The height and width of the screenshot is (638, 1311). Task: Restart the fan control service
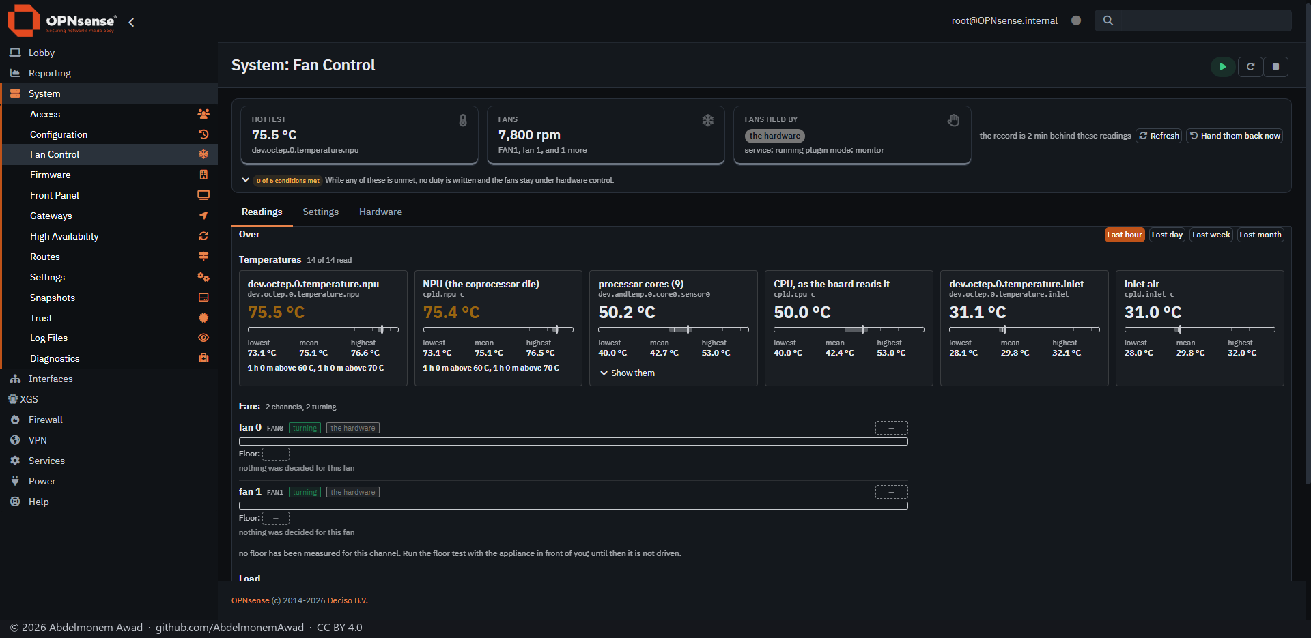tap(1250, 67)
